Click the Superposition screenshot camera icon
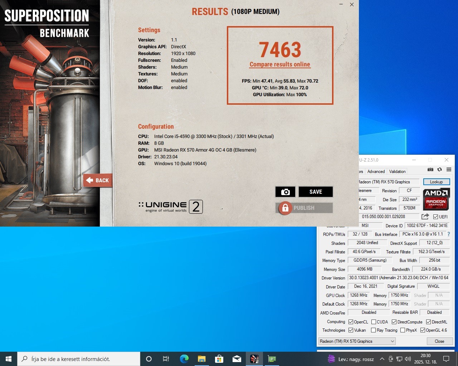The width and height of the screenshot is (458, 366). coord(285,192)
